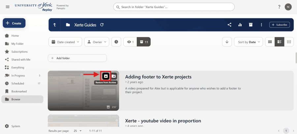
Task: Click the Xerte Guides folder name
Action: pos(85,25)
